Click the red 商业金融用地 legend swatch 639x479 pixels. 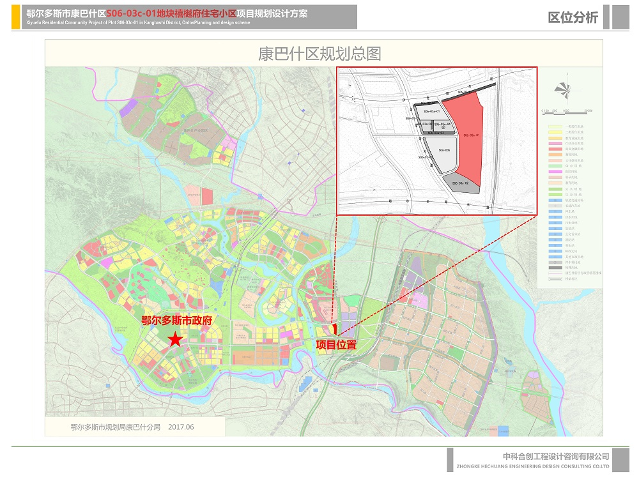[556, 149]
